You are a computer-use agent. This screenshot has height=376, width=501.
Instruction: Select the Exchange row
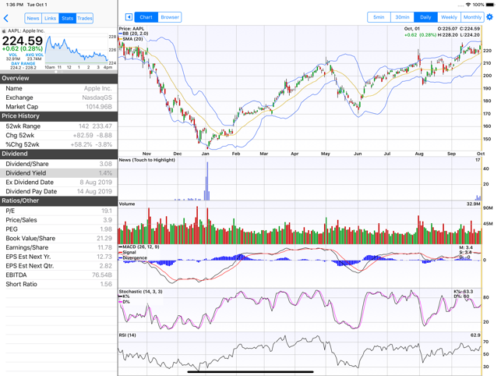[58, 98]
